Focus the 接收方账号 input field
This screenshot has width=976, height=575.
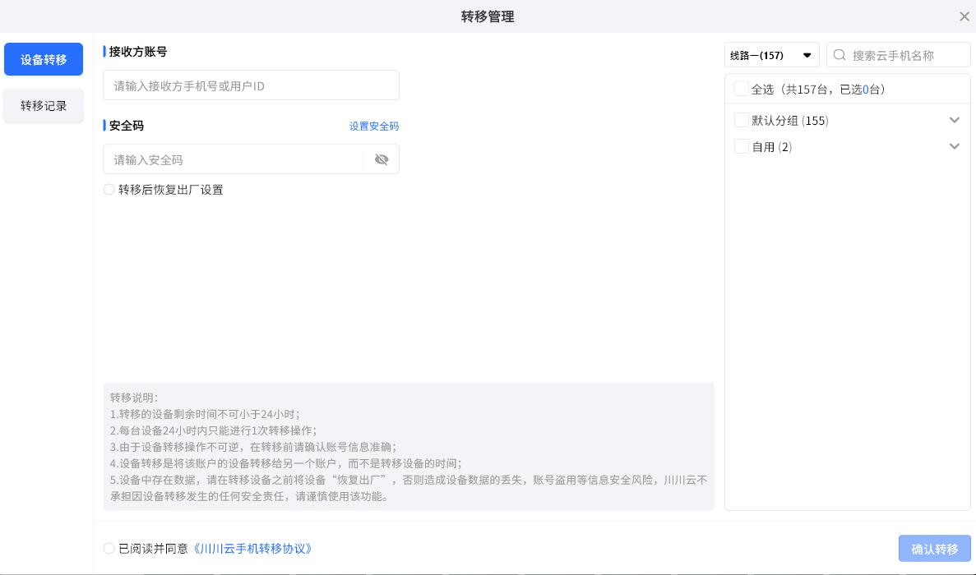(251, 85)
